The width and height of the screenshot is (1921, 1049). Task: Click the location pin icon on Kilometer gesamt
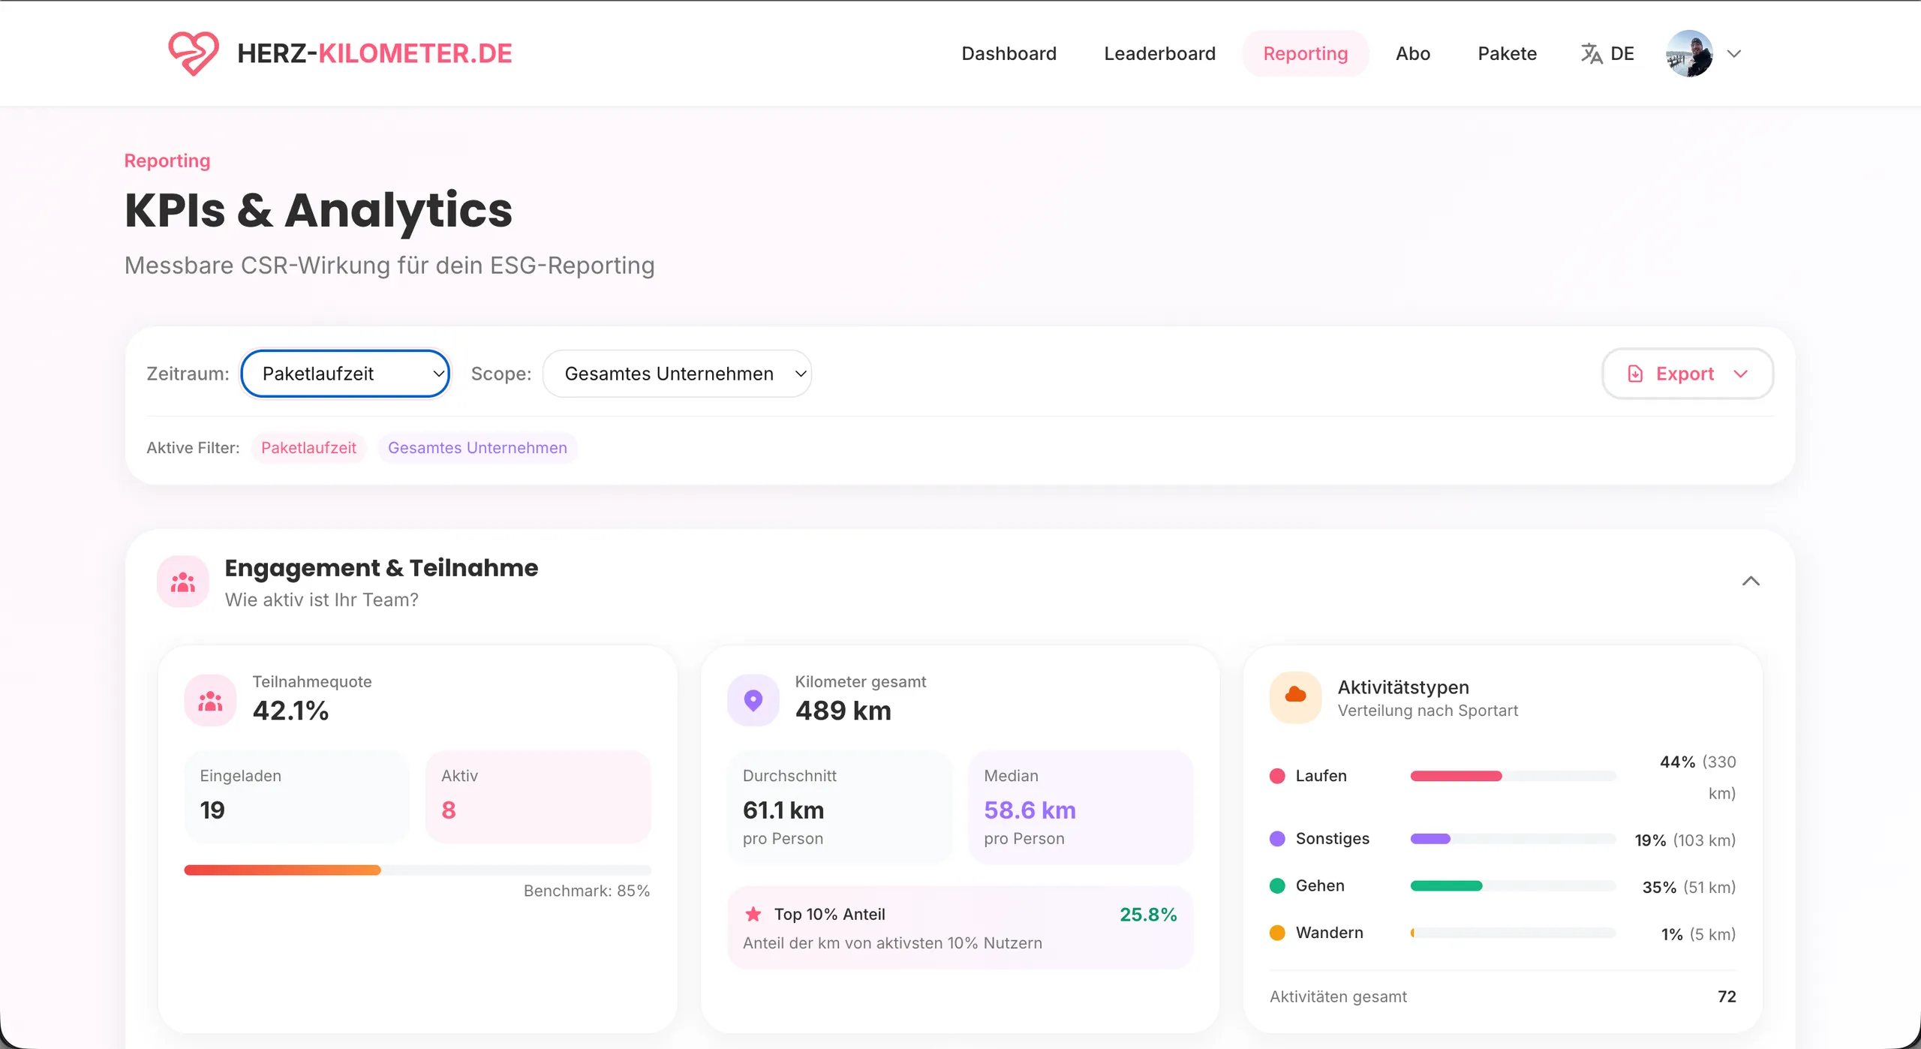point(753,699)
